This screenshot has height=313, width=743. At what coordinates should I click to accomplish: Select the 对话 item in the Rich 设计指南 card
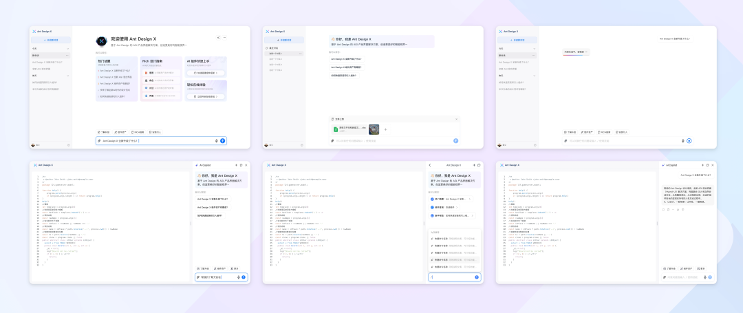[161, 88]
